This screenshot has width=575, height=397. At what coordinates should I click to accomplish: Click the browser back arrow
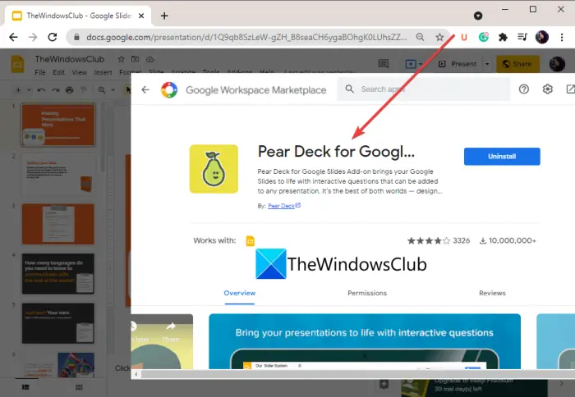click(14, 37)
